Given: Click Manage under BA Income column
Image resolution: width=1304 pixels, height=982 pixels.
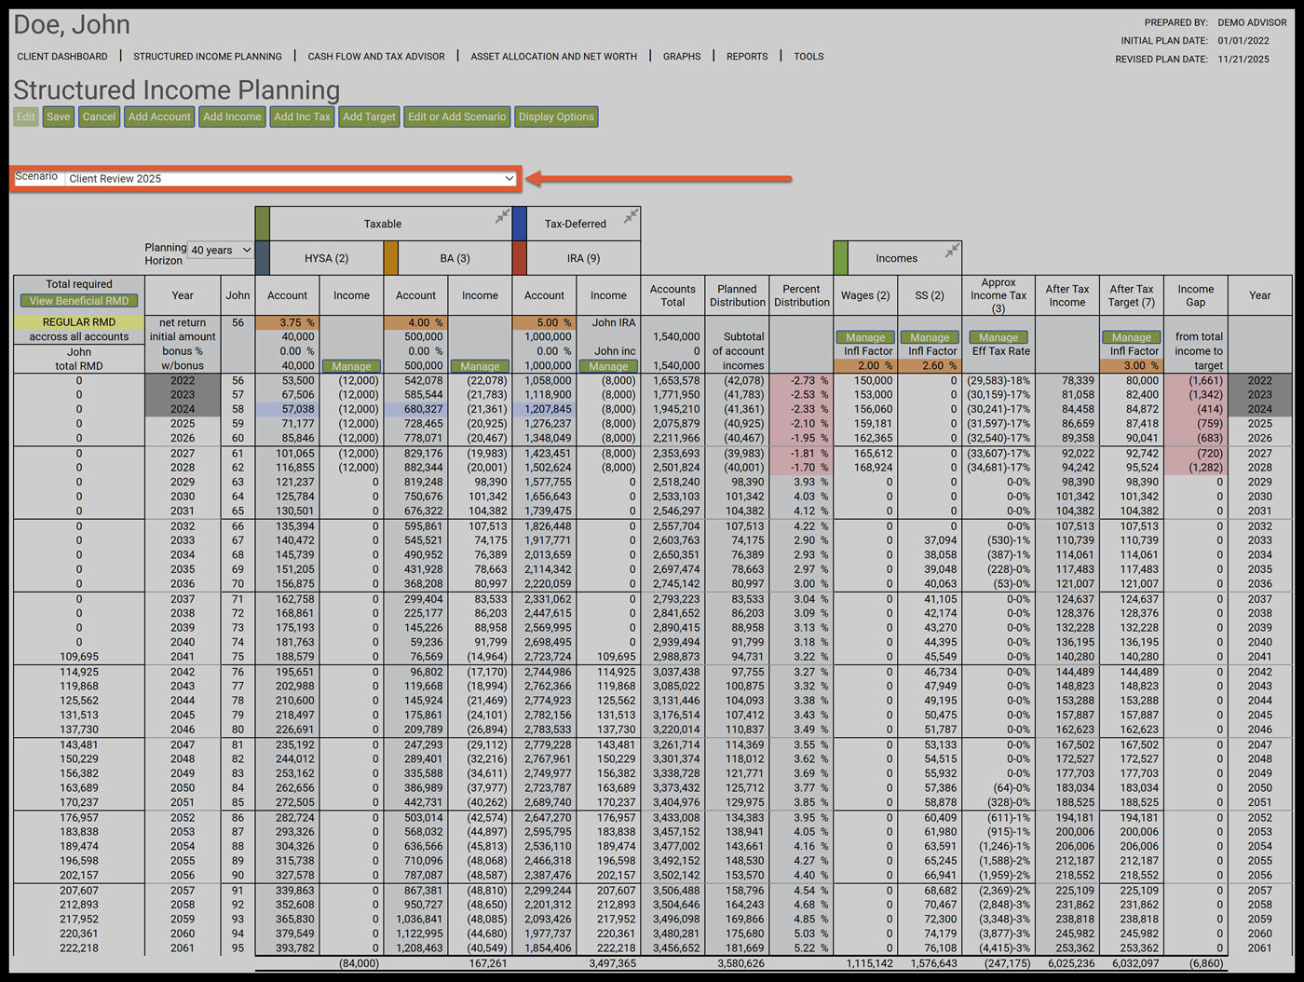Looking at the screenshot, I should point(480,366).
